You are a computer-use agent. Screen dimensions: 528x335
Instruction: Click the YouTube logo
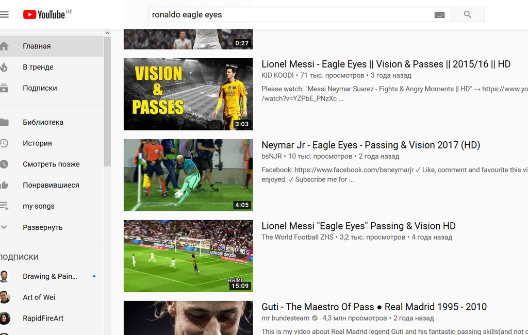(44, 14)
